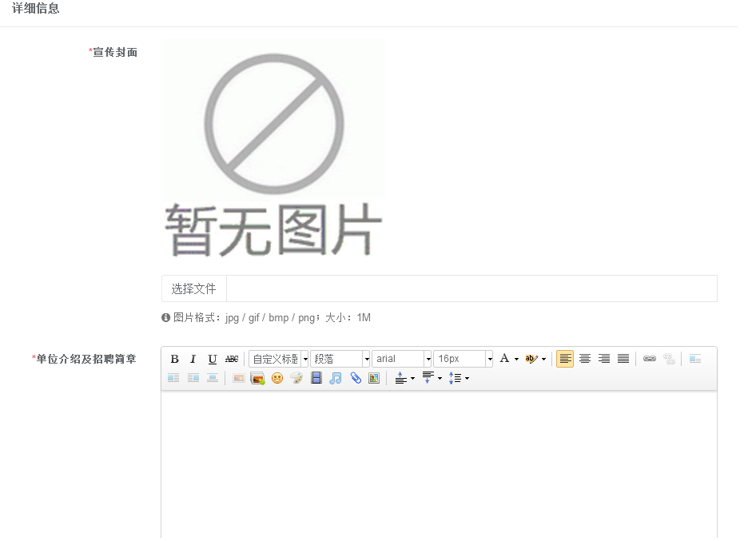Insert music with the note icon
The height and width of the screenshot is (541, 748).
pyautogui.click(x=336, y=378)
